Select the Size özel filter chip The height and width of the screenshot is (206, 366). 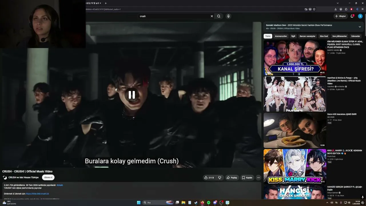click(x=324, y=36)
